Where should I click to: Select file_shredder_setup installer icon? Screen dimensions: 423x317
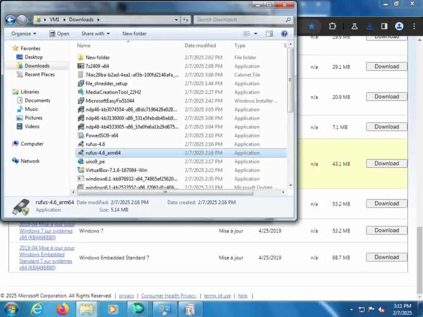81,83
